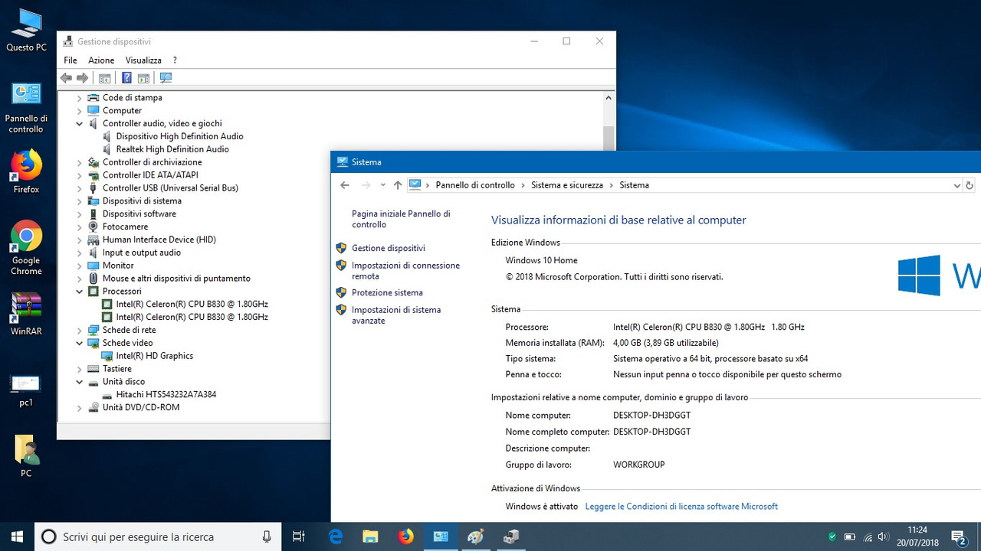Click the Forward arrow in Gestione dispositivi toolbar

click(82, 78)
